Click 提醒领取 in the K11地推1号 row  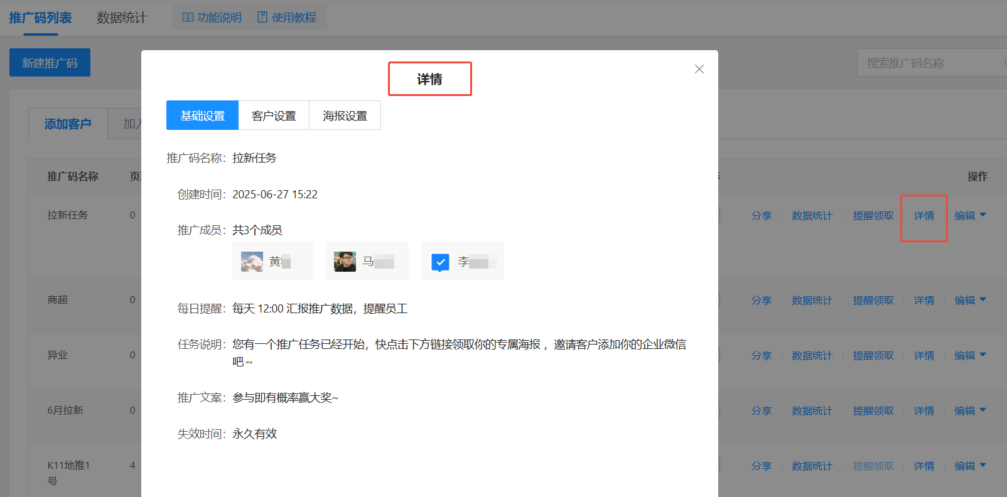point(873,466)
